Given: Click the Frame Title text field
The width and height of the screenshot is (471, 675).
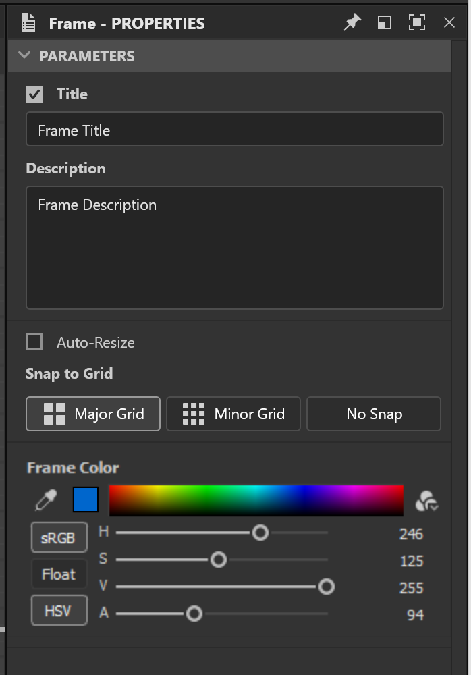Looking at the screenshot, I should point(235,129).
